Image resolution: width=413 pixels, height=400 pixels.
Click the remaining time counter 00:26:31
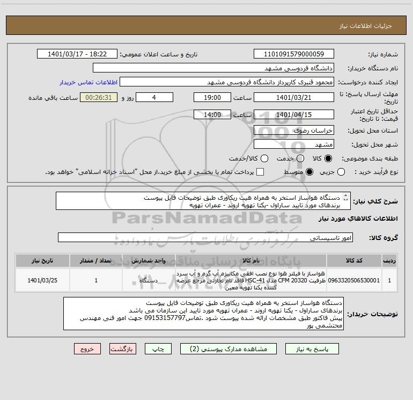[99, 97]
